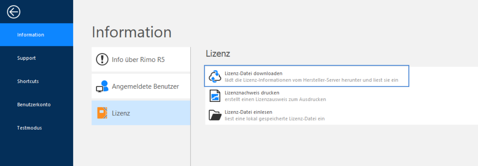Click the folder icon for Lizenz-Datei einlesen
This screenshot has height=166, width=478.
[x=215, y=115]
